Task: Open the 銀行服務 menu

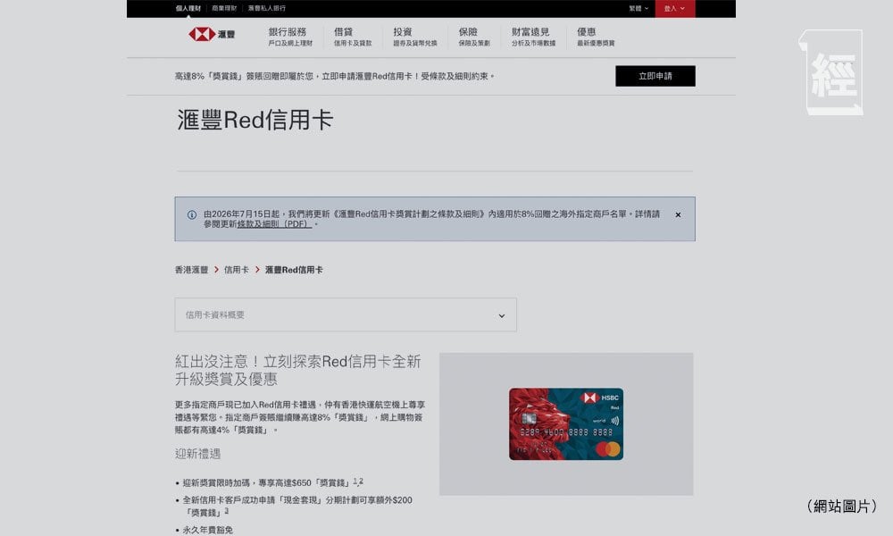Action: click(290, 37)
